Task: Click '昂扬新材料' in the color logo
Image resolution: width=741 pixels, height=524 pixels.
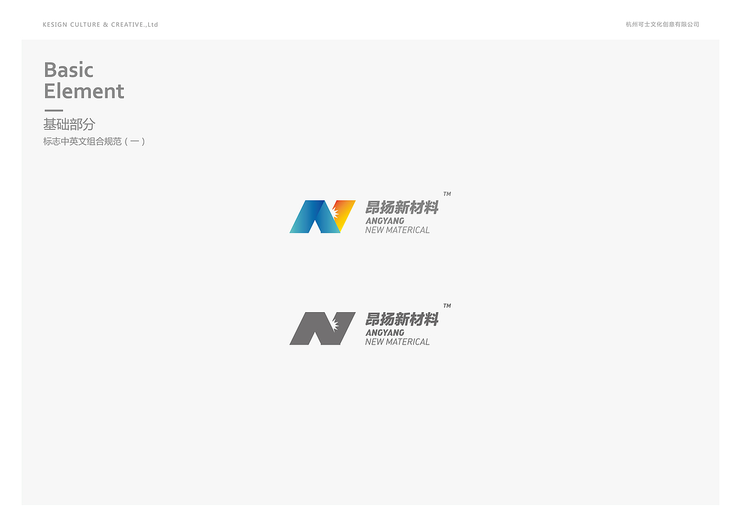Action: [x=402, y=207]
